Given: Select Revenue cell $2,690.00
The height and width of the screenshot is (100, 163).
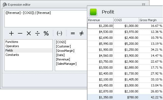Looking at the screenshot, I should click(x=100, y=38).
